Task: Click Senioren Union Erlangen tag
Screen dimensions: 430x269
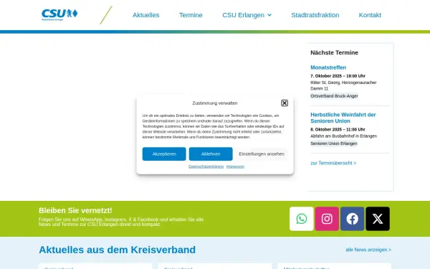Action: 334,143
